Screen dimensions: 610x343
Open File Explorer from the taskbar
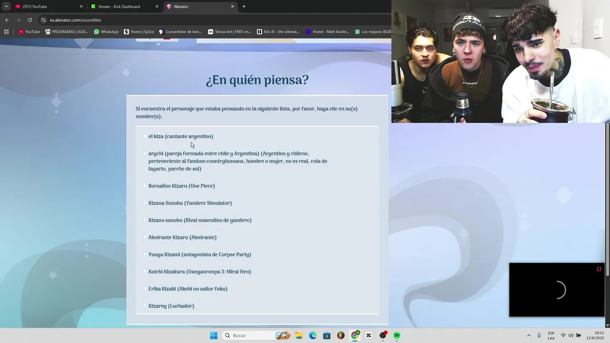[299, 335]
